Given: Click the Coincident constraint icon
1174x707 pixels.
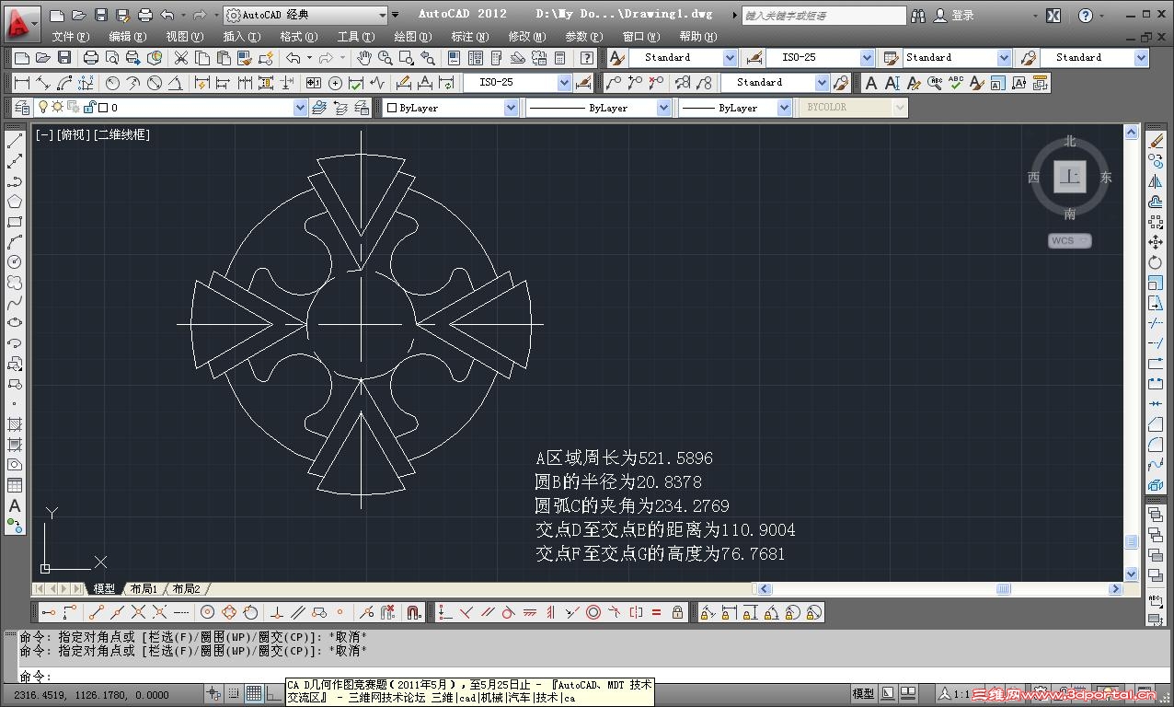Looking at the screenshot, I should (444, 612).
